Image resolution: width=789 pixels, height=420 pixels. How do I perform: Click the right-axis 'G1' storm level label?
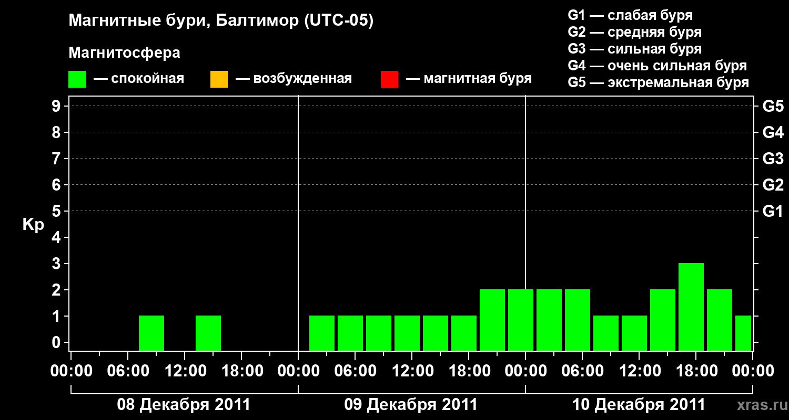[x=773, y=211]
